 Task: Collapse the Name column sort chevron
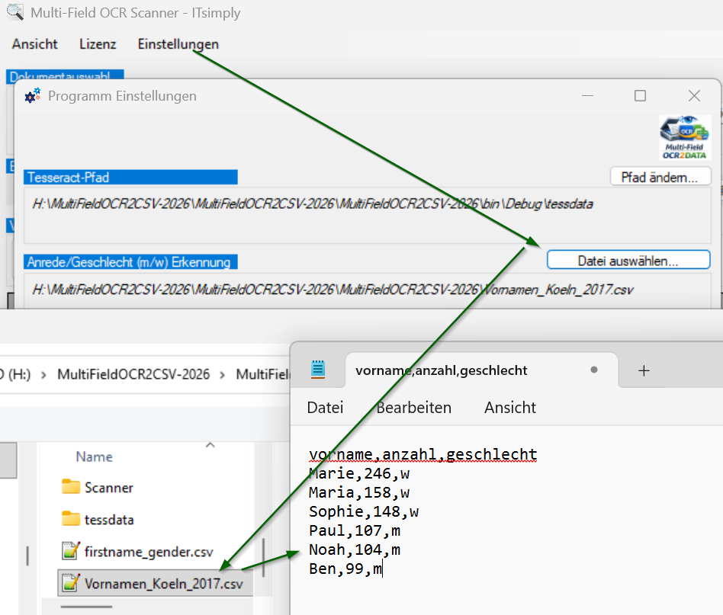[210, 445]
